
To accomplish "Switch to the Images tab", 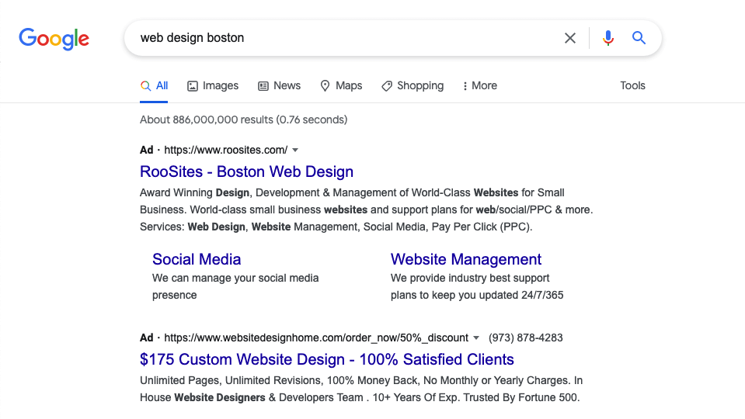I will click(213, 86).
